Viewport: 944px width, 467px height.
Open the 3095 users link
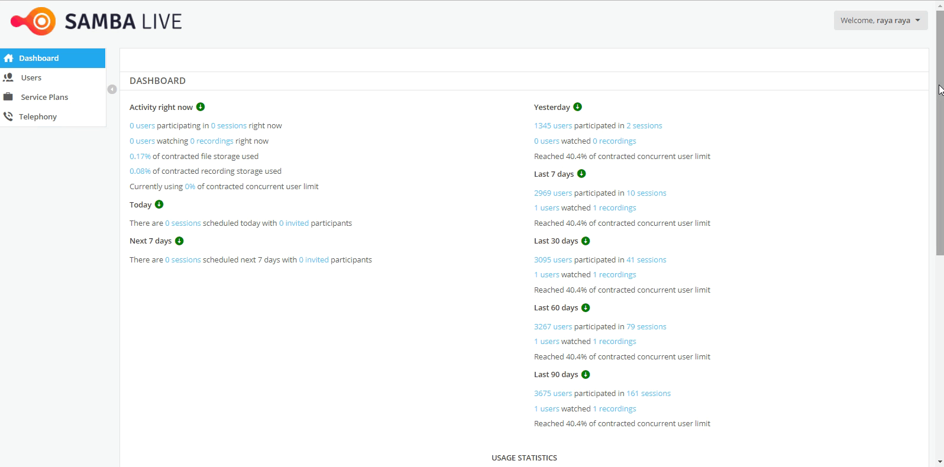pyautogui.click(x=553, y=260)
